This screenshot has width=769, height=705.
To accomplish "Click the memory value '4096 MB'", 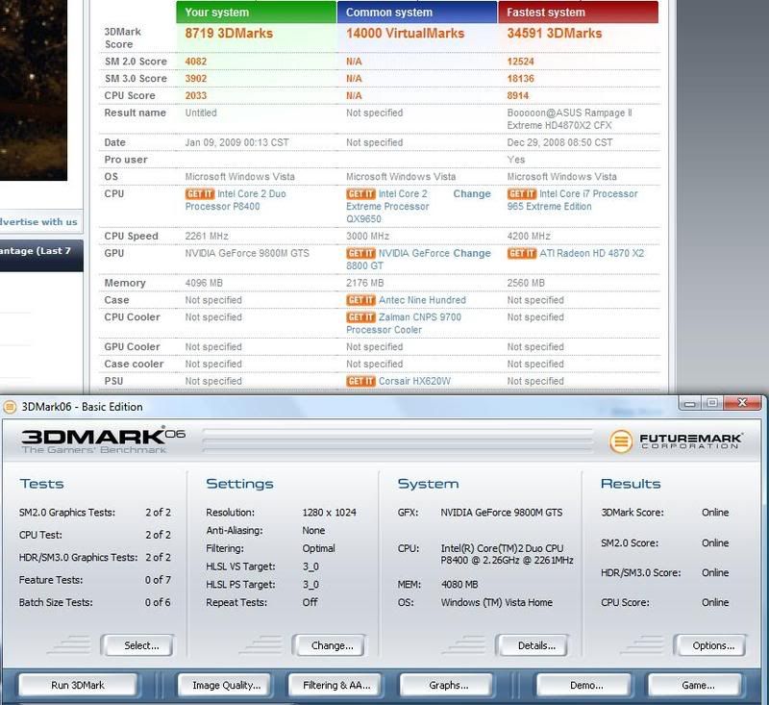I will point(204,283).
